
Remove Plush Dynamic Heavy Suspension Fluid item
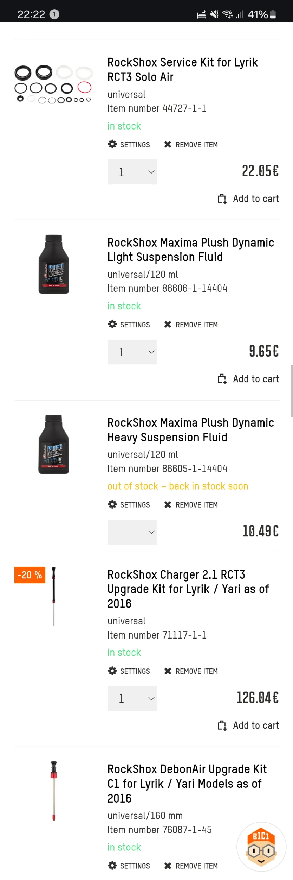tap(191, 505)
